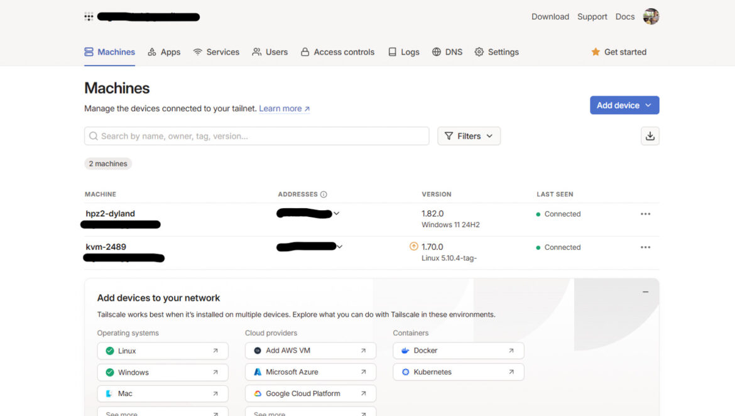
Task: Open the hpz2-dyland machine details
Action: click(110, 213)
